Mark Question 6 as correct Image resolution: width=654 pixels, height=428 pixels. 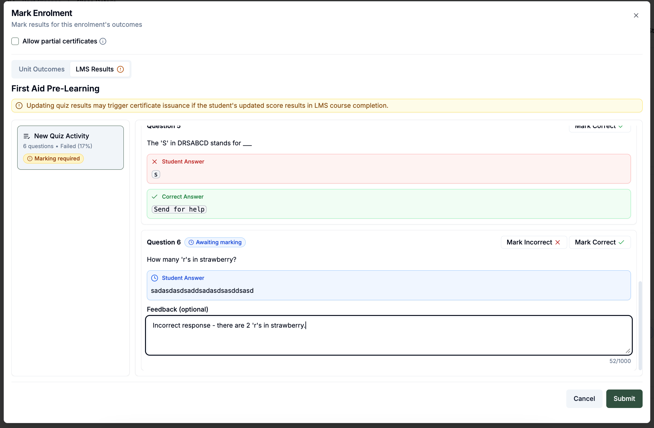[x=599, y=242]
